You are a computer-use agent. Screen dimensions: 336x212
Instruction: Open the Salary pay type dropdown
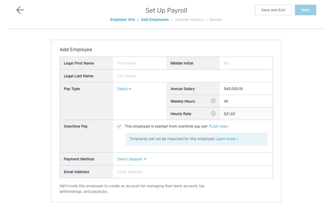124,89
